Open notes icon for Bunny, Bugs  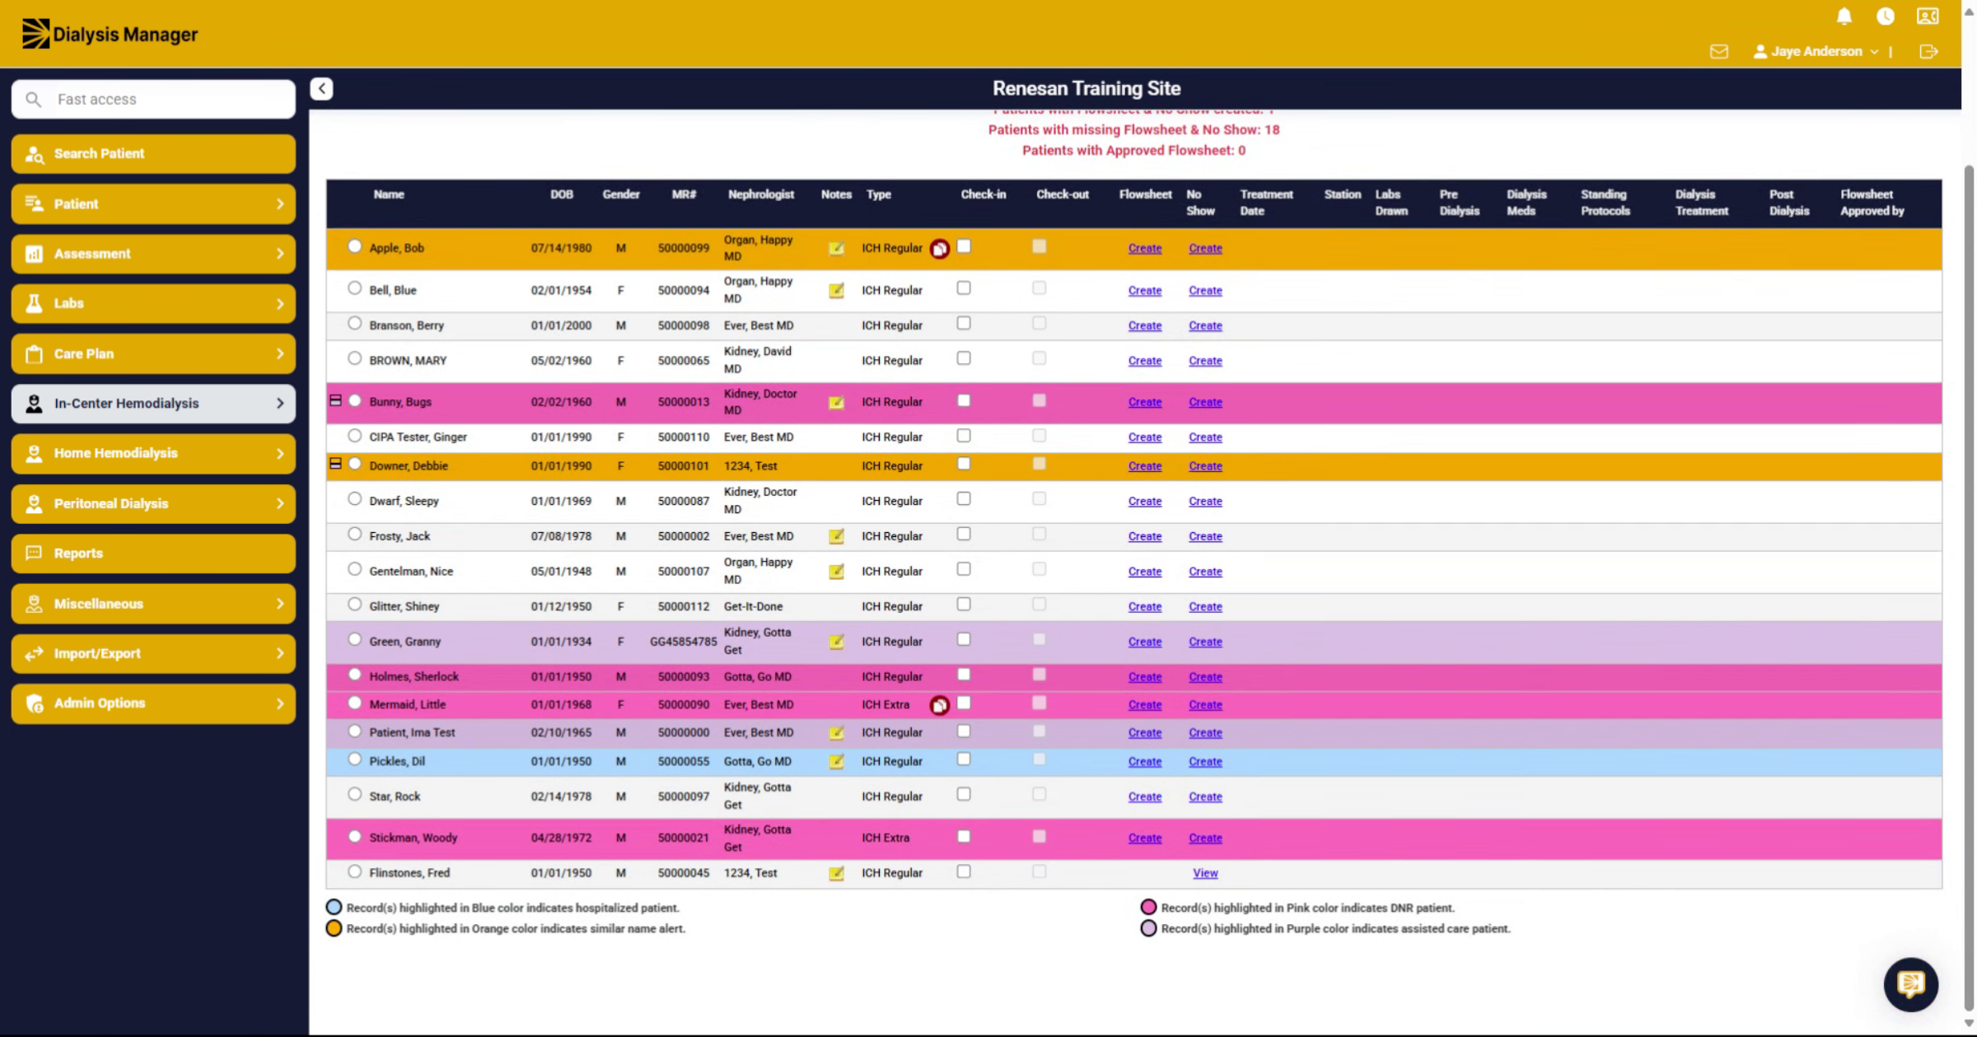(836, 402)
